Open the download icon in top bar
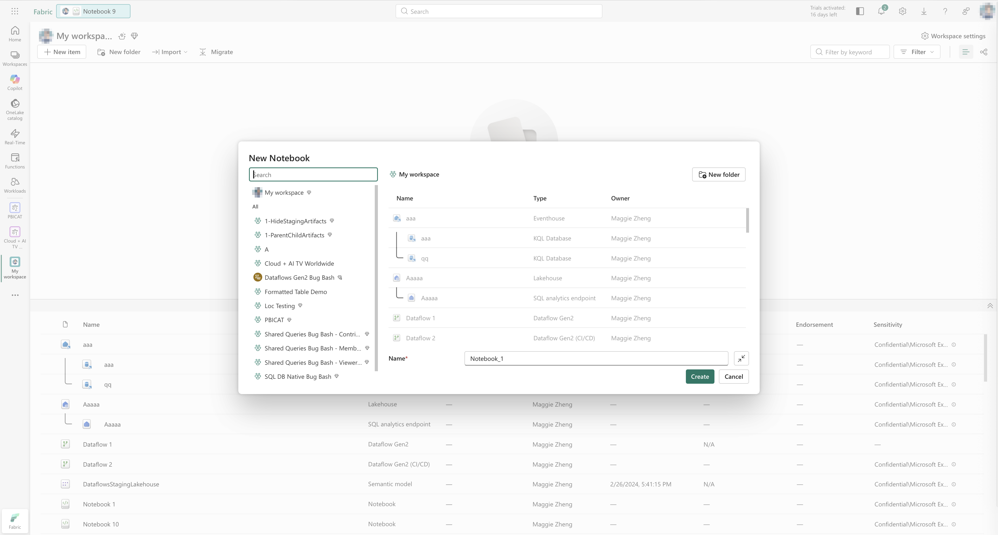Screen dimensions: 998x535 coord(924,11)
